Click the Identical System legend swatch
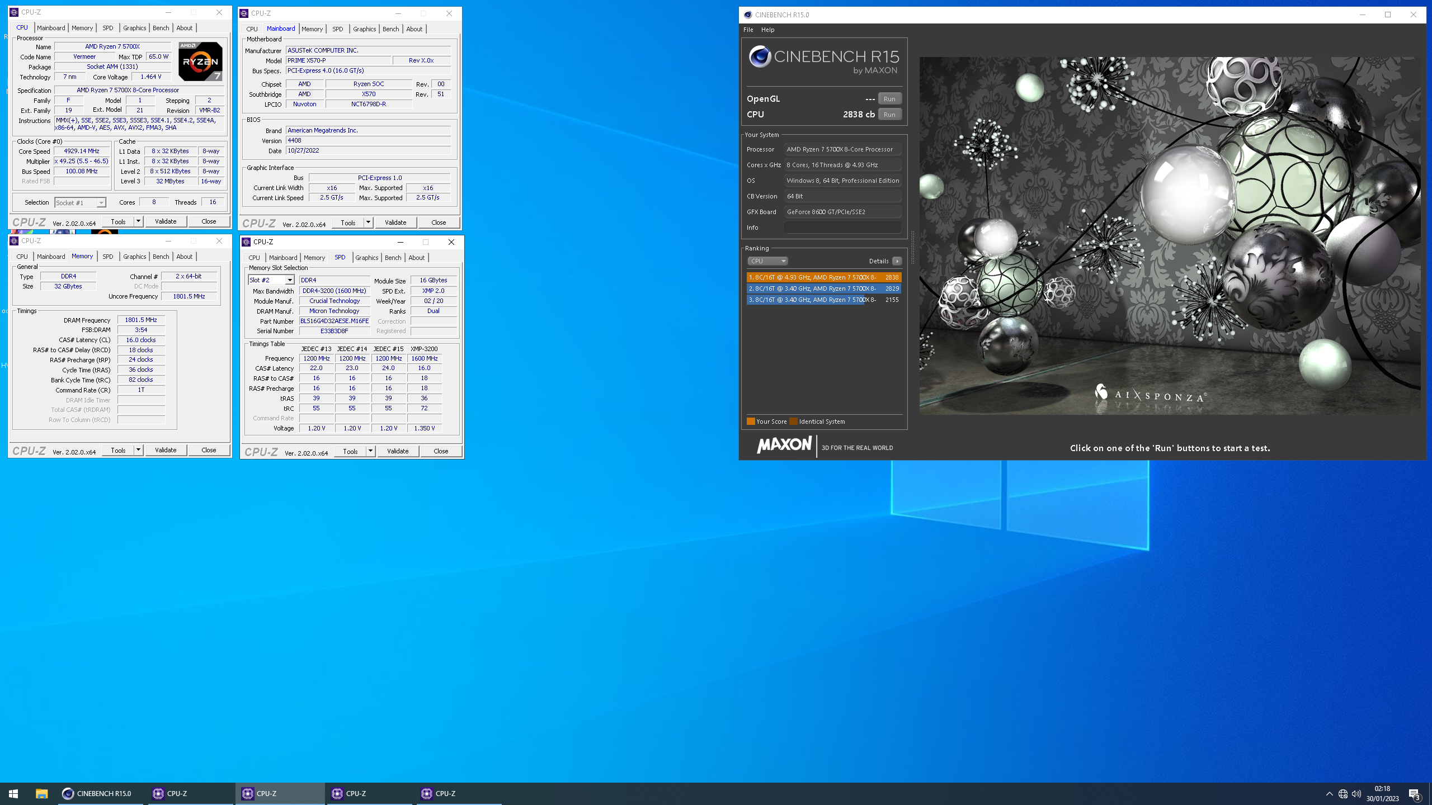 [793, 422]
